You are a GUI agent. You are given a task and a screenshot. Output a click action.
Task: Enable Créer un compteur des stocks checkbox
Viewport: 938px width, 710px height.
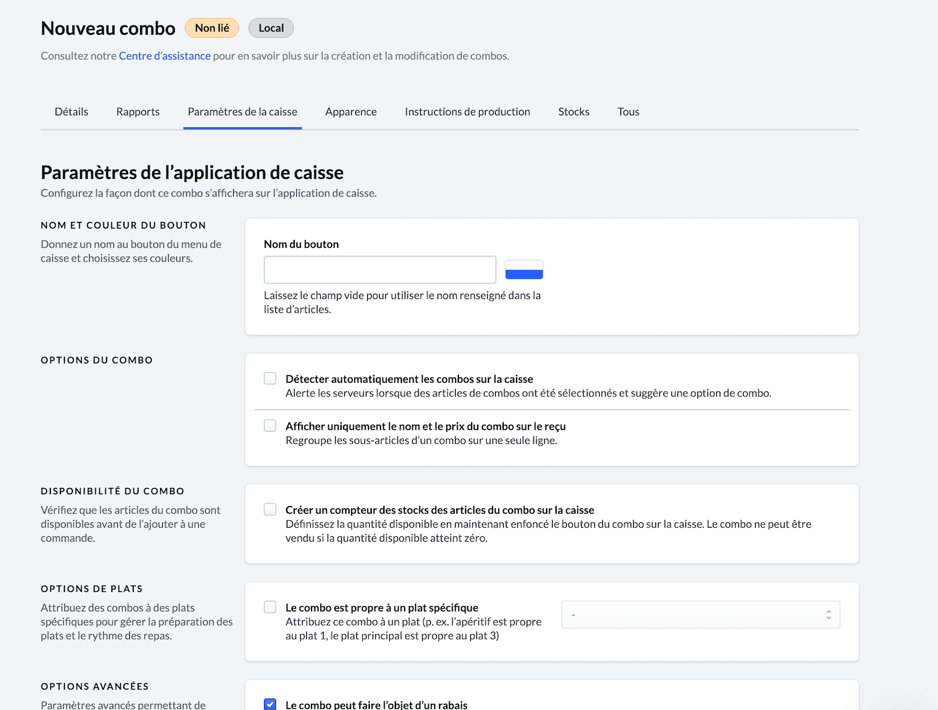pyautogui.click(x=270, y=509)
